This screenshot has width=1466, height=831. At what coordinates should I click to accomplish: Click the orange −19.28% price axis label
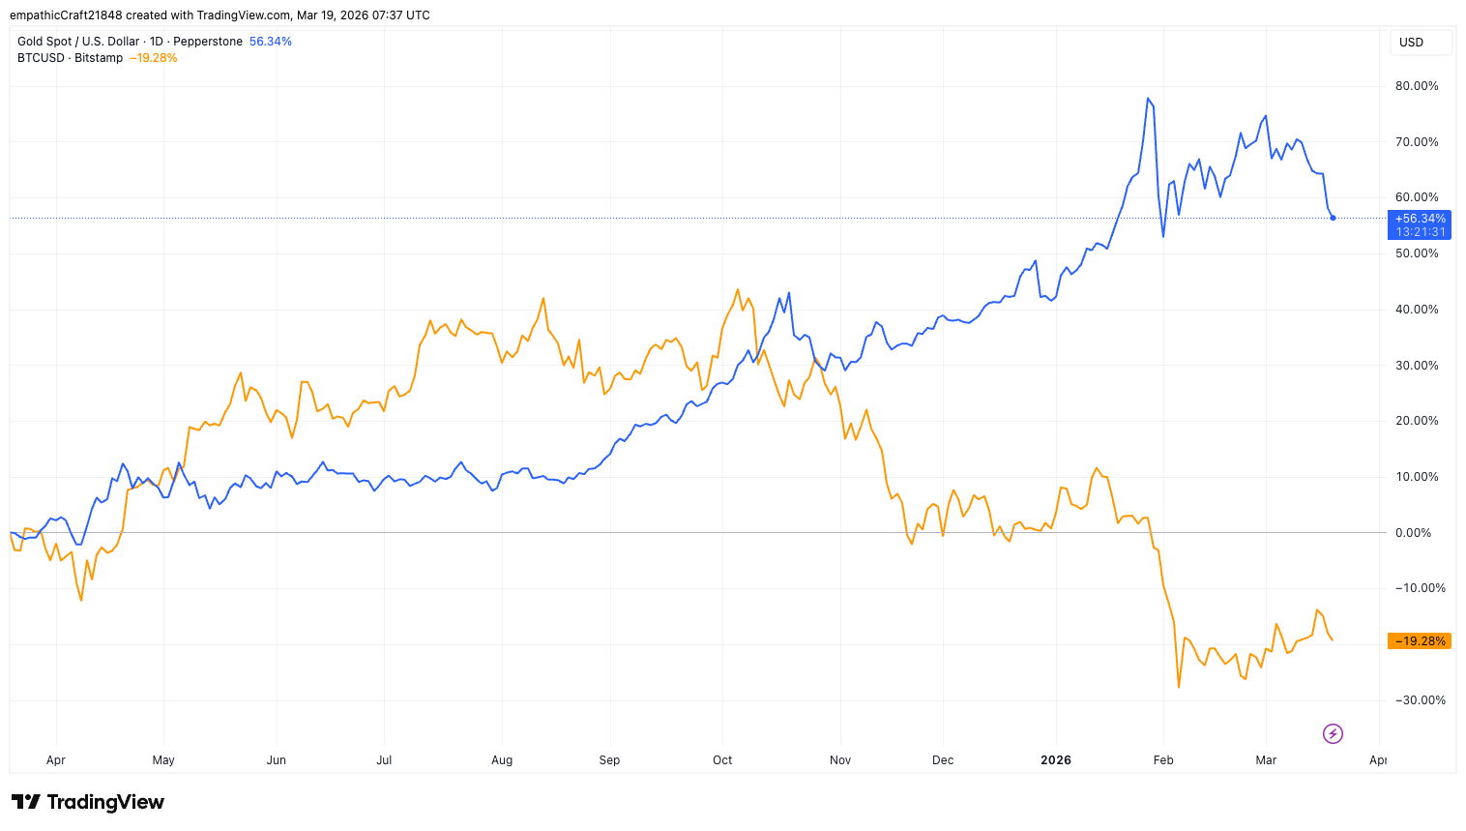1420,641
